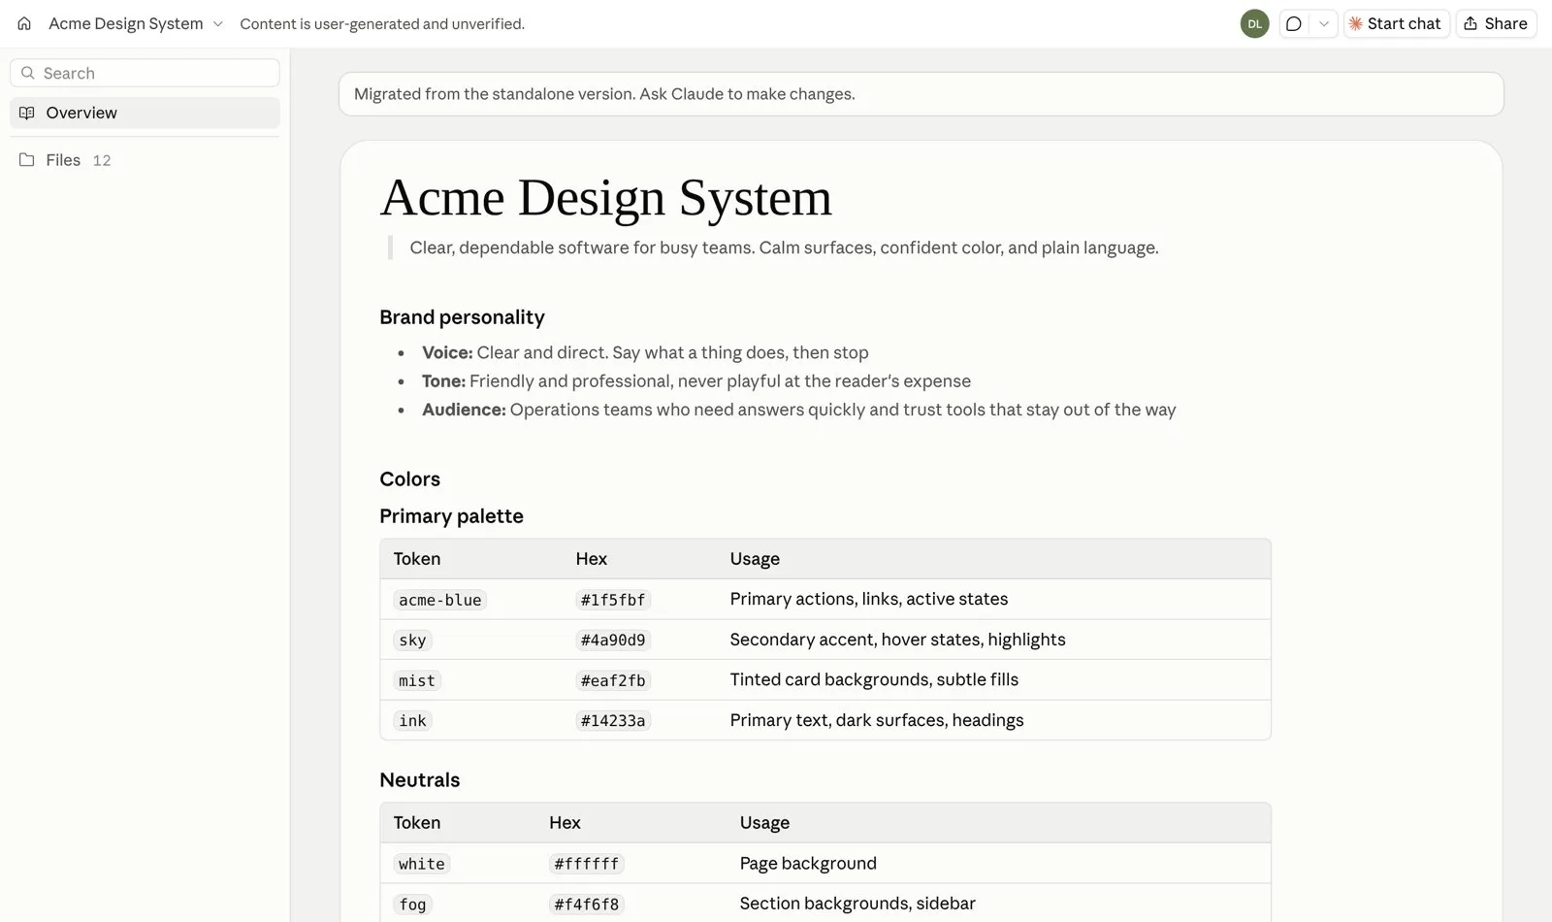The height and width of the screenshot is (922, 1552).
Task: Select the Overview sidebar item
Action: (x=145, y=113)
